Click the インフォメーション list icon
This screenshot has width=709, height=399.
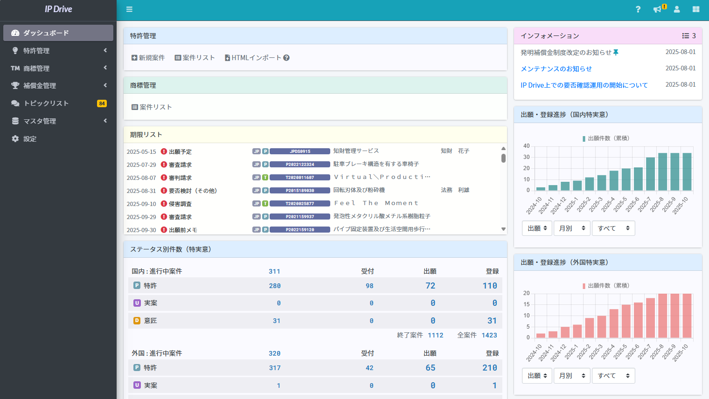tap(686, 36)
